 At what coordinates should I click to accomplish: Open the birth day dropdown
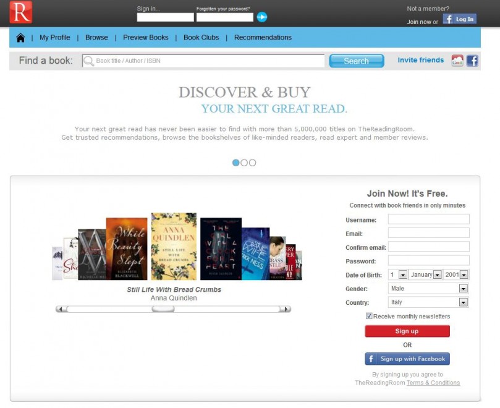[x=398, y=274]
